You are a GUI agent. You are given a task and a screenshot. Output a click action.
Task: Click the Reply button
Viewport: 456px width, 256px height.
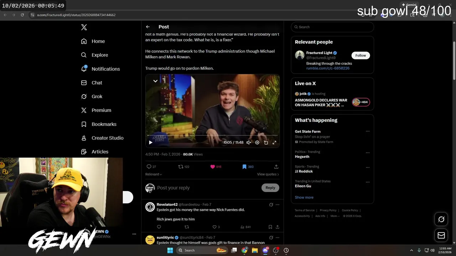click(x=270, y=188)
